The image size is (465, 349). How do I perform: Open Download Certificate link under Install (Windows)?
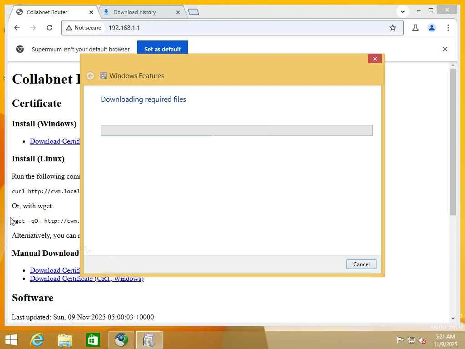[x=55, y=141]
